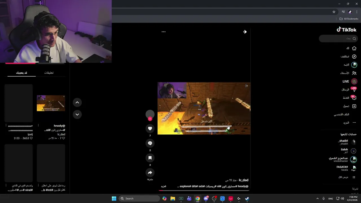This screenshot has width=361, height=203.
Task: Open File Explorer from the taskbar
Action: (173, 198)
